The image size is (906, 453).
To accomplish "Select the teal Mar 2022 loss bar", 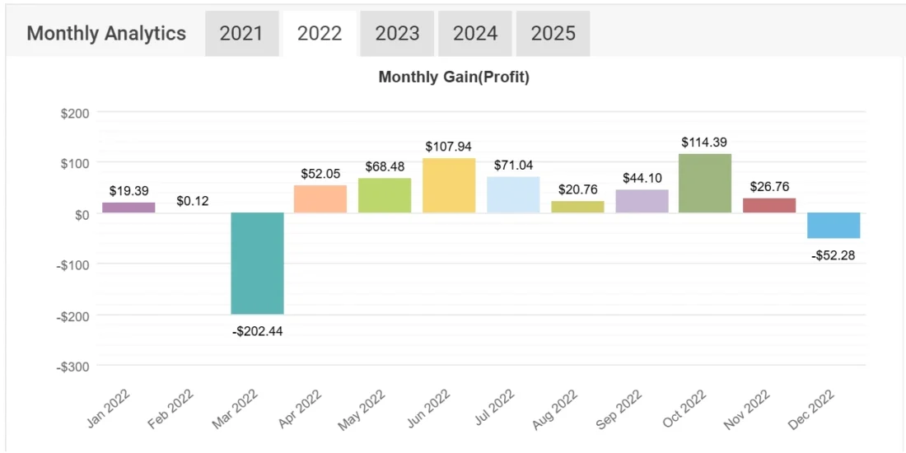I will point(257,263).
